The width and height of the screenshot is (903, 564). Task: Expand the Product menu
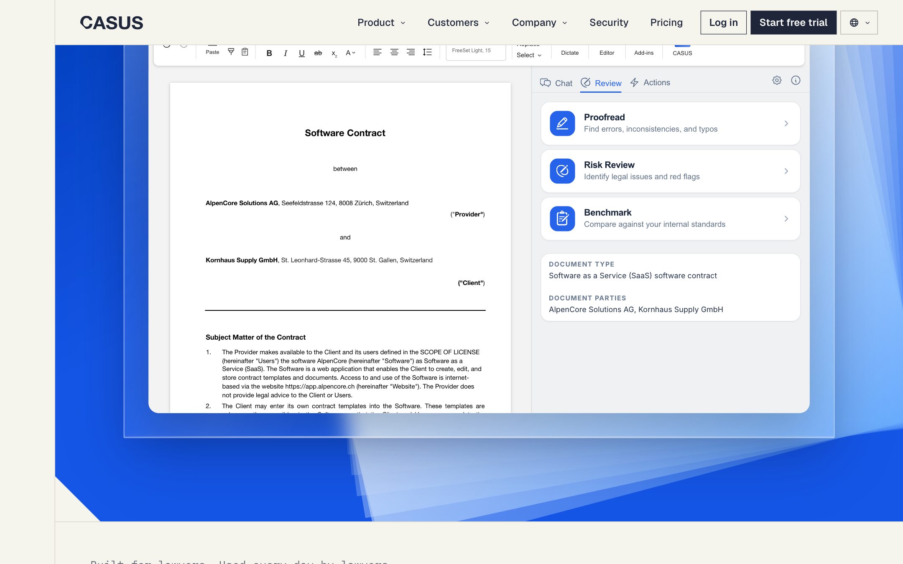click(x=381, y=23)
